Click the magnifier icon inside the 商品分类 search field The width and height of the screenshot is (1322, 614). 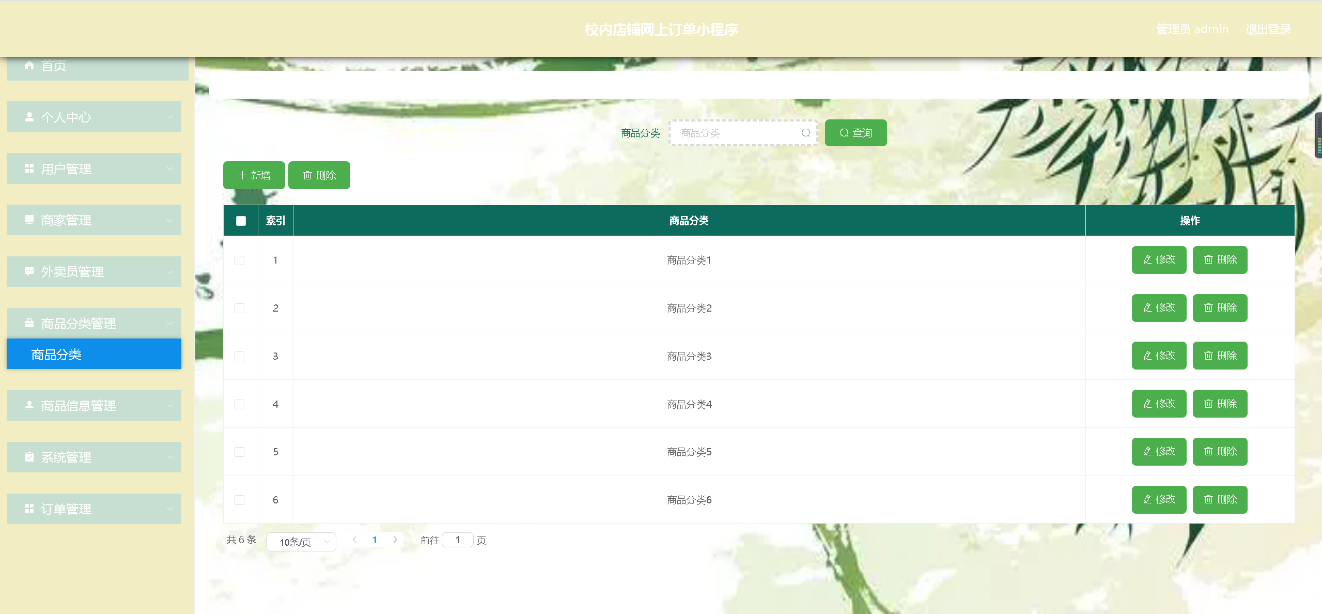[805, 133]
